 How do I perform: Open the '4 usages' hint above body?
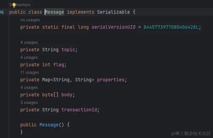[29, 87]
